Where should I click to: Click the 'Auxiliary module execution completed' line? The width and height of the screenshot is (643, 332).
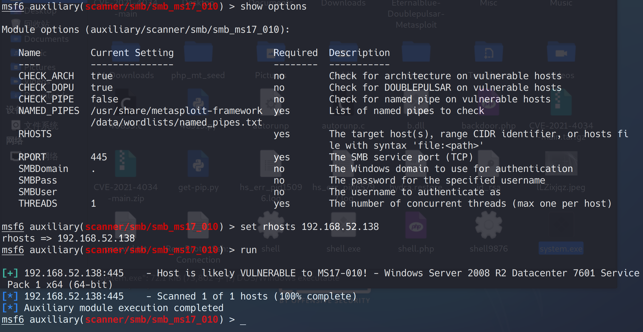pyautogui.click(x=124, y=308)
